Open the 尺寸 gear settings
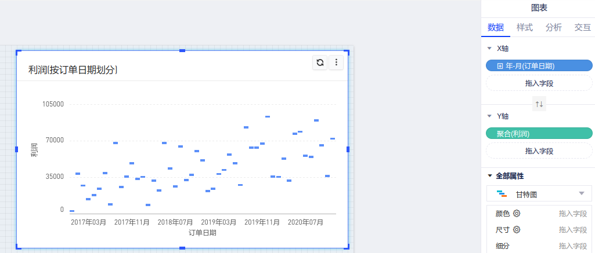 [x=517, y=229]
